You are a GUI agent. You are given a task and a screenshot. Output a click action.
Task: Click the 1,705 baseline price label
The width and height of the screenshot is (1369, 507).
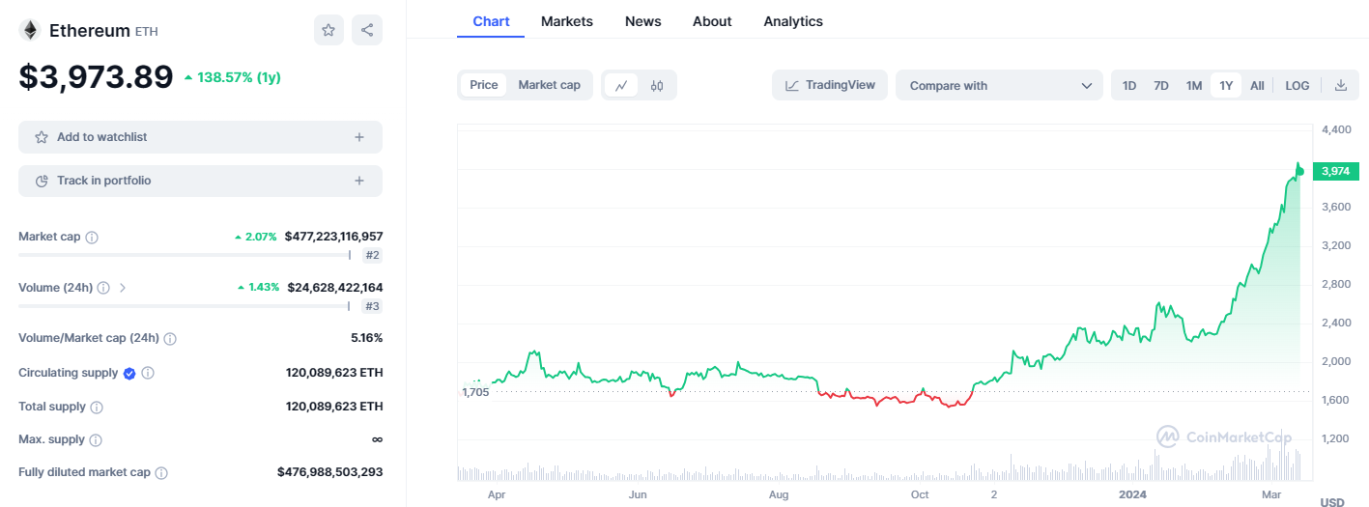(x=475, y=392)
